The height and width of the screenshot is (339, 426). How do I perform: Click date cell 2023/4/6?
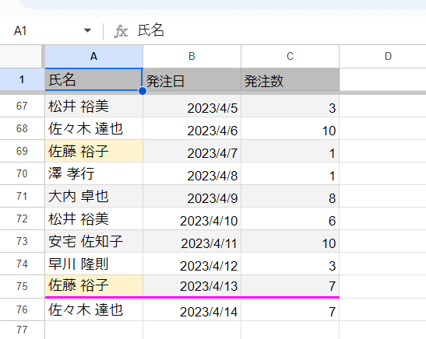click(x=192, y=128)
